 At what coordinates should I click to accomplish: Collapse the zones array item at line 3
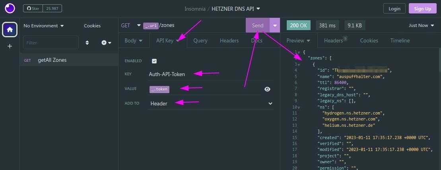[299, 65]
